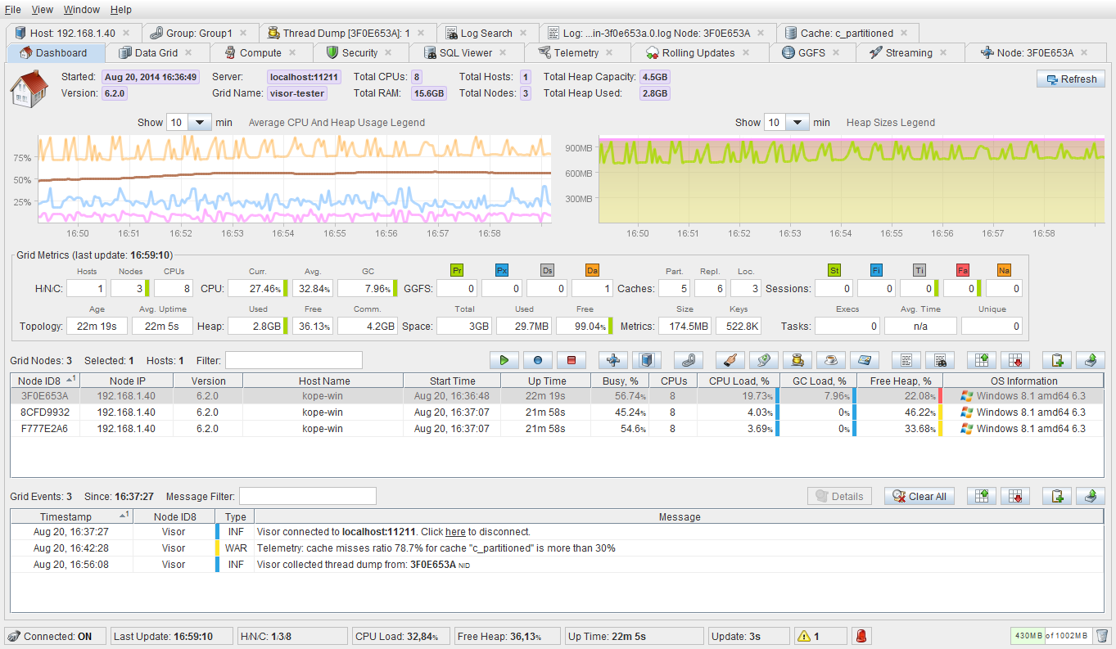Click the red alert bell in the status bar
The image size is (1116, 649).
click(x=861, y=636)
